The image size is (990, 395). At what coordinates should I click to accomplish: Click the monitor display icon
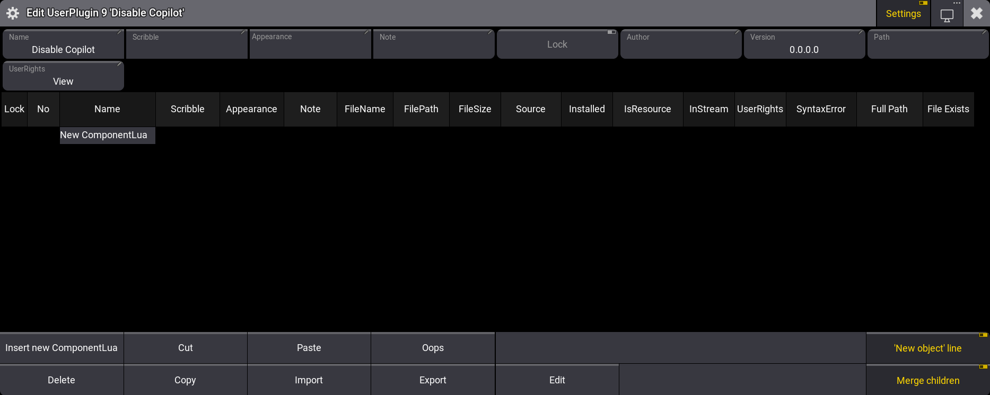click(947, 15)
